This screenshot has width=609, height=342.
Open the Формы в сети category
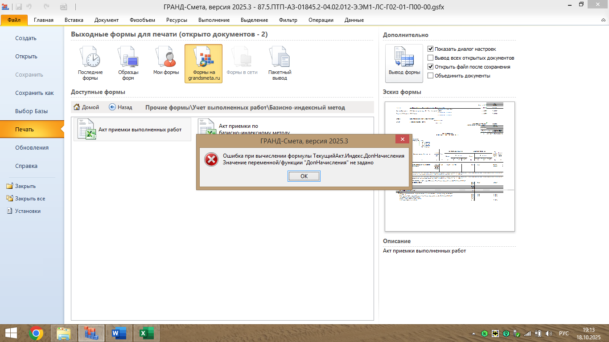242,64
